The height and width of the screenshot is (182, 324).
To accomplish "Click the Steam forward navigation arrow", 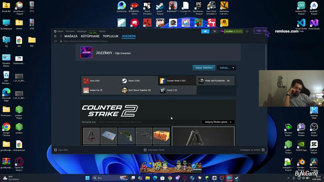I will click(x=61, y=36).
